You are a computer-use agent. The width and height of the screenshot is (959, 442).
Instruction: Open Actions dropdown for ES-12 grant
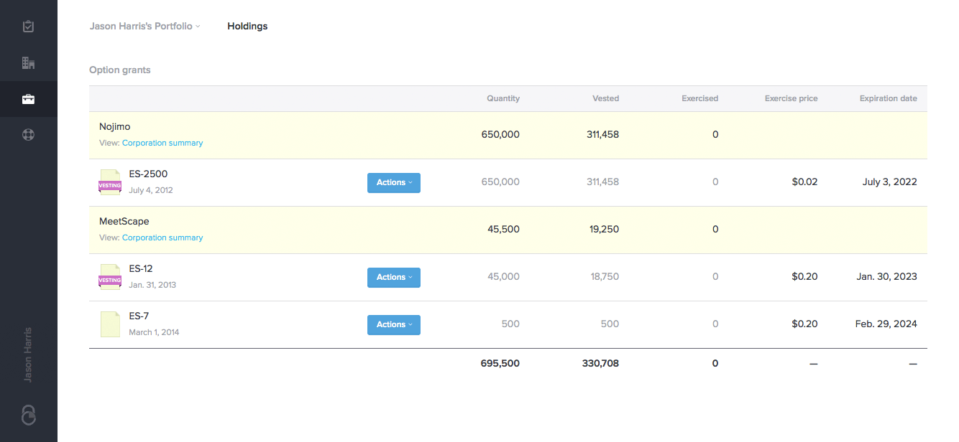pyautogui.click(x=394, y=278)
